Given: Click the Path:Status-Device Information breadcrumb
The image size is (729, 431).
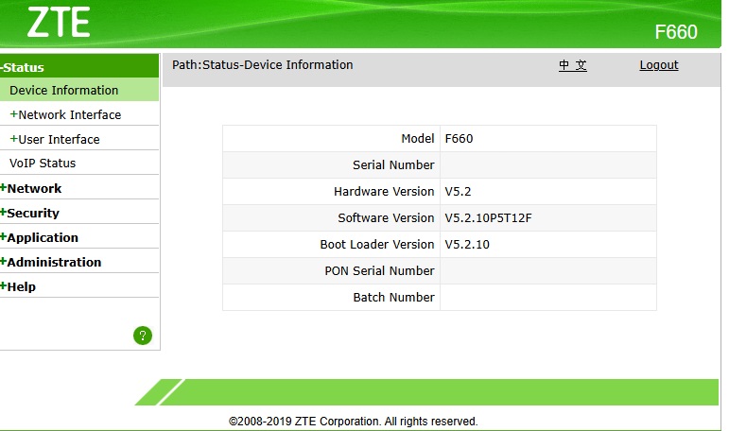Looking at the screenshot, I should tap(263, 65).
